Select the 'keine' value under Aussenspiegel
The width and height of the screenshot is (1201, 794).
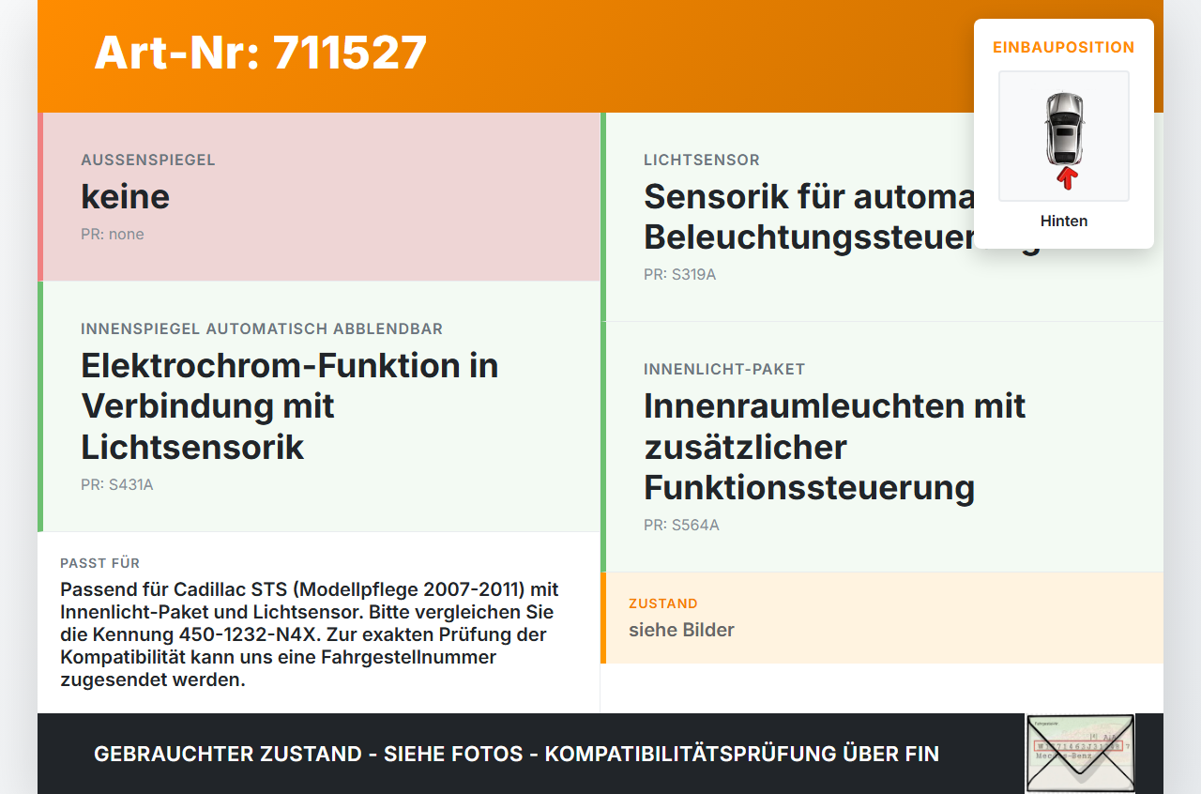pos(126,196)
